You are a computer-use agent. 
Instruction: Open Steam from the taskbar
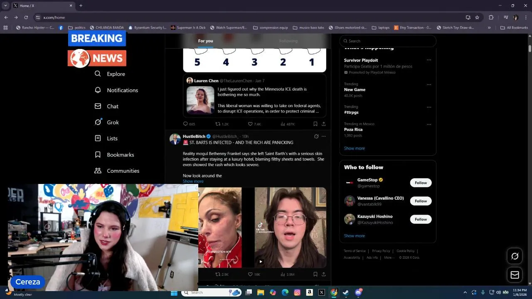point(345,292)
